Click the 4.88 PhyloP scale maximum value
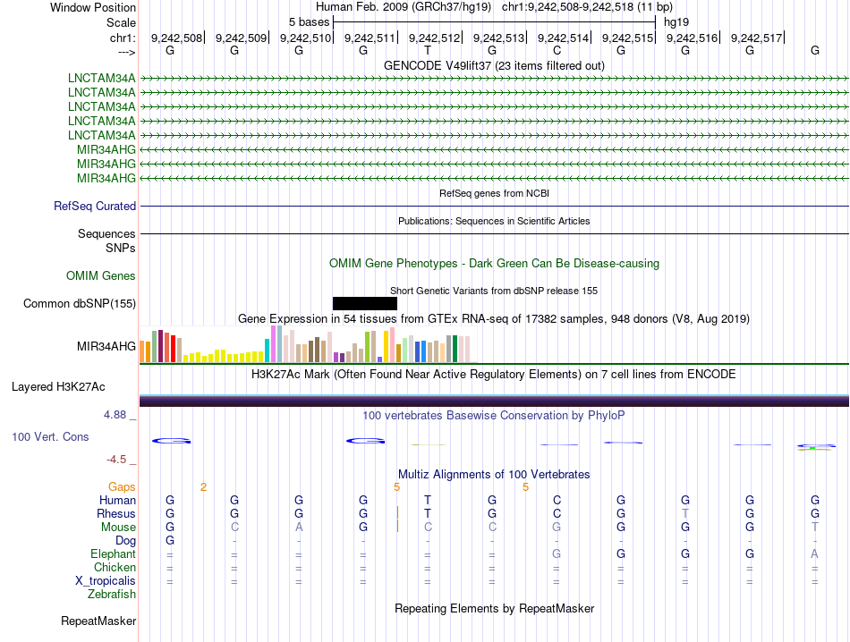The height and width of the screenshot is (642, 850). (x=115, y=415)
